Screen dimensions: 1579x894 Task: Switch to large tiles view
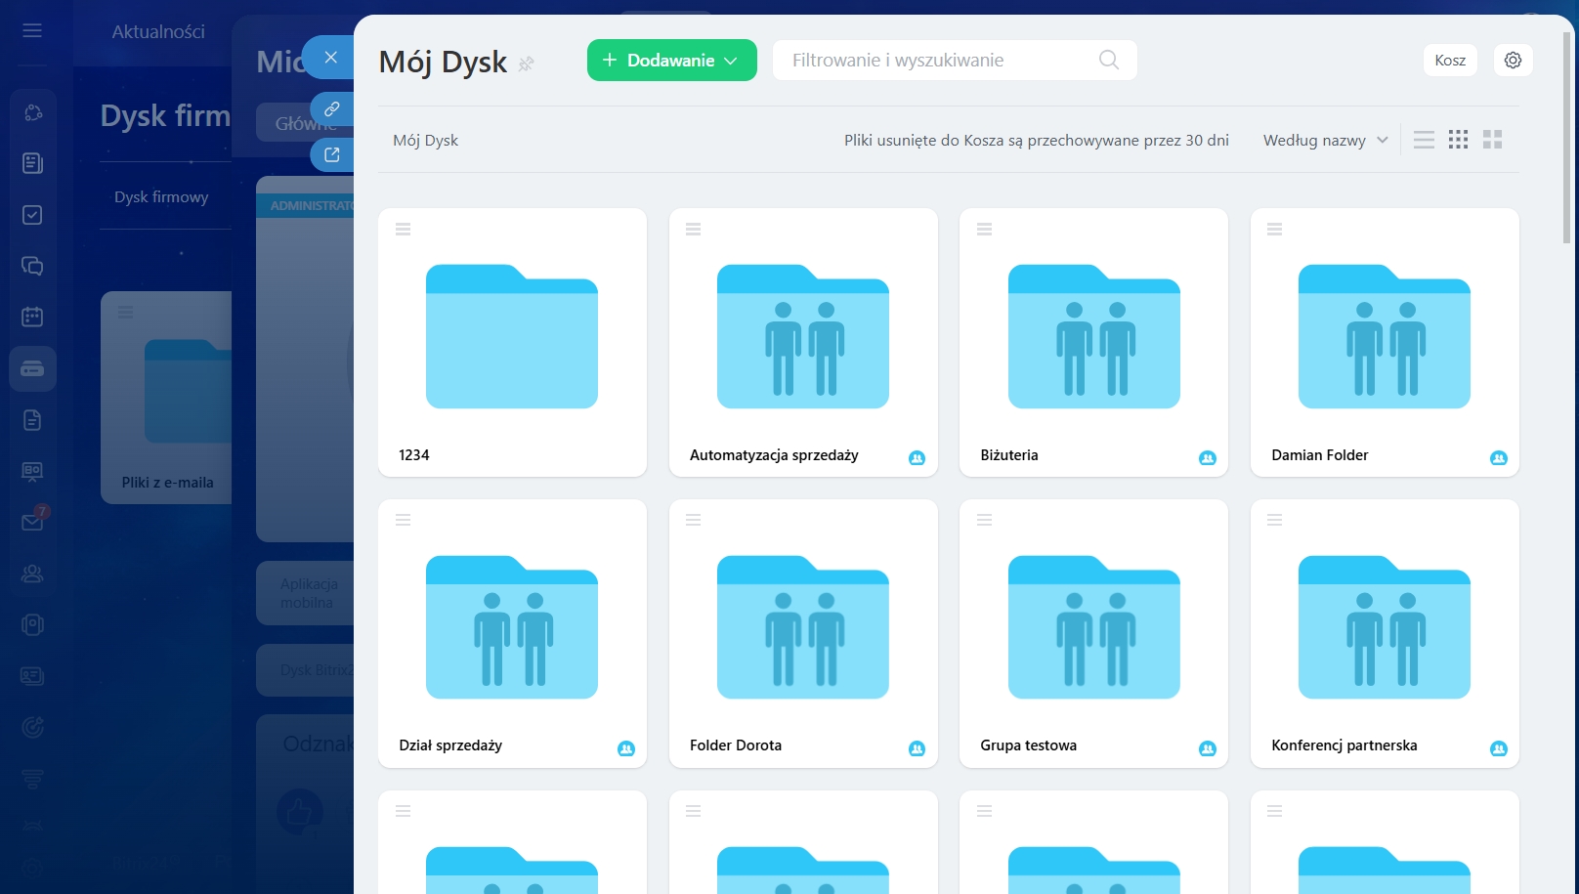coord(1492,140)
